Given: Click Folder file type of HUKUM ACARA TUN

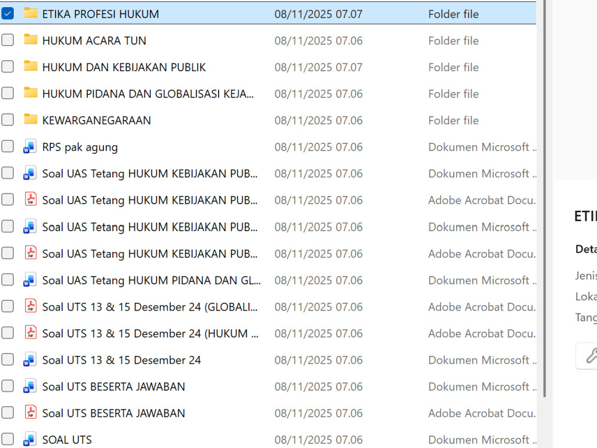Looking at the screenshot, I should click(454, 41).
